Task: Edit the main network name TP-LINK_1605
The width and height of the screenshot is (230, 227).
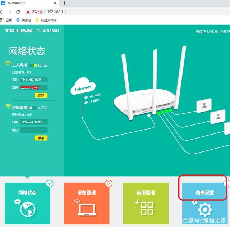Action: (x=34, y=80)
